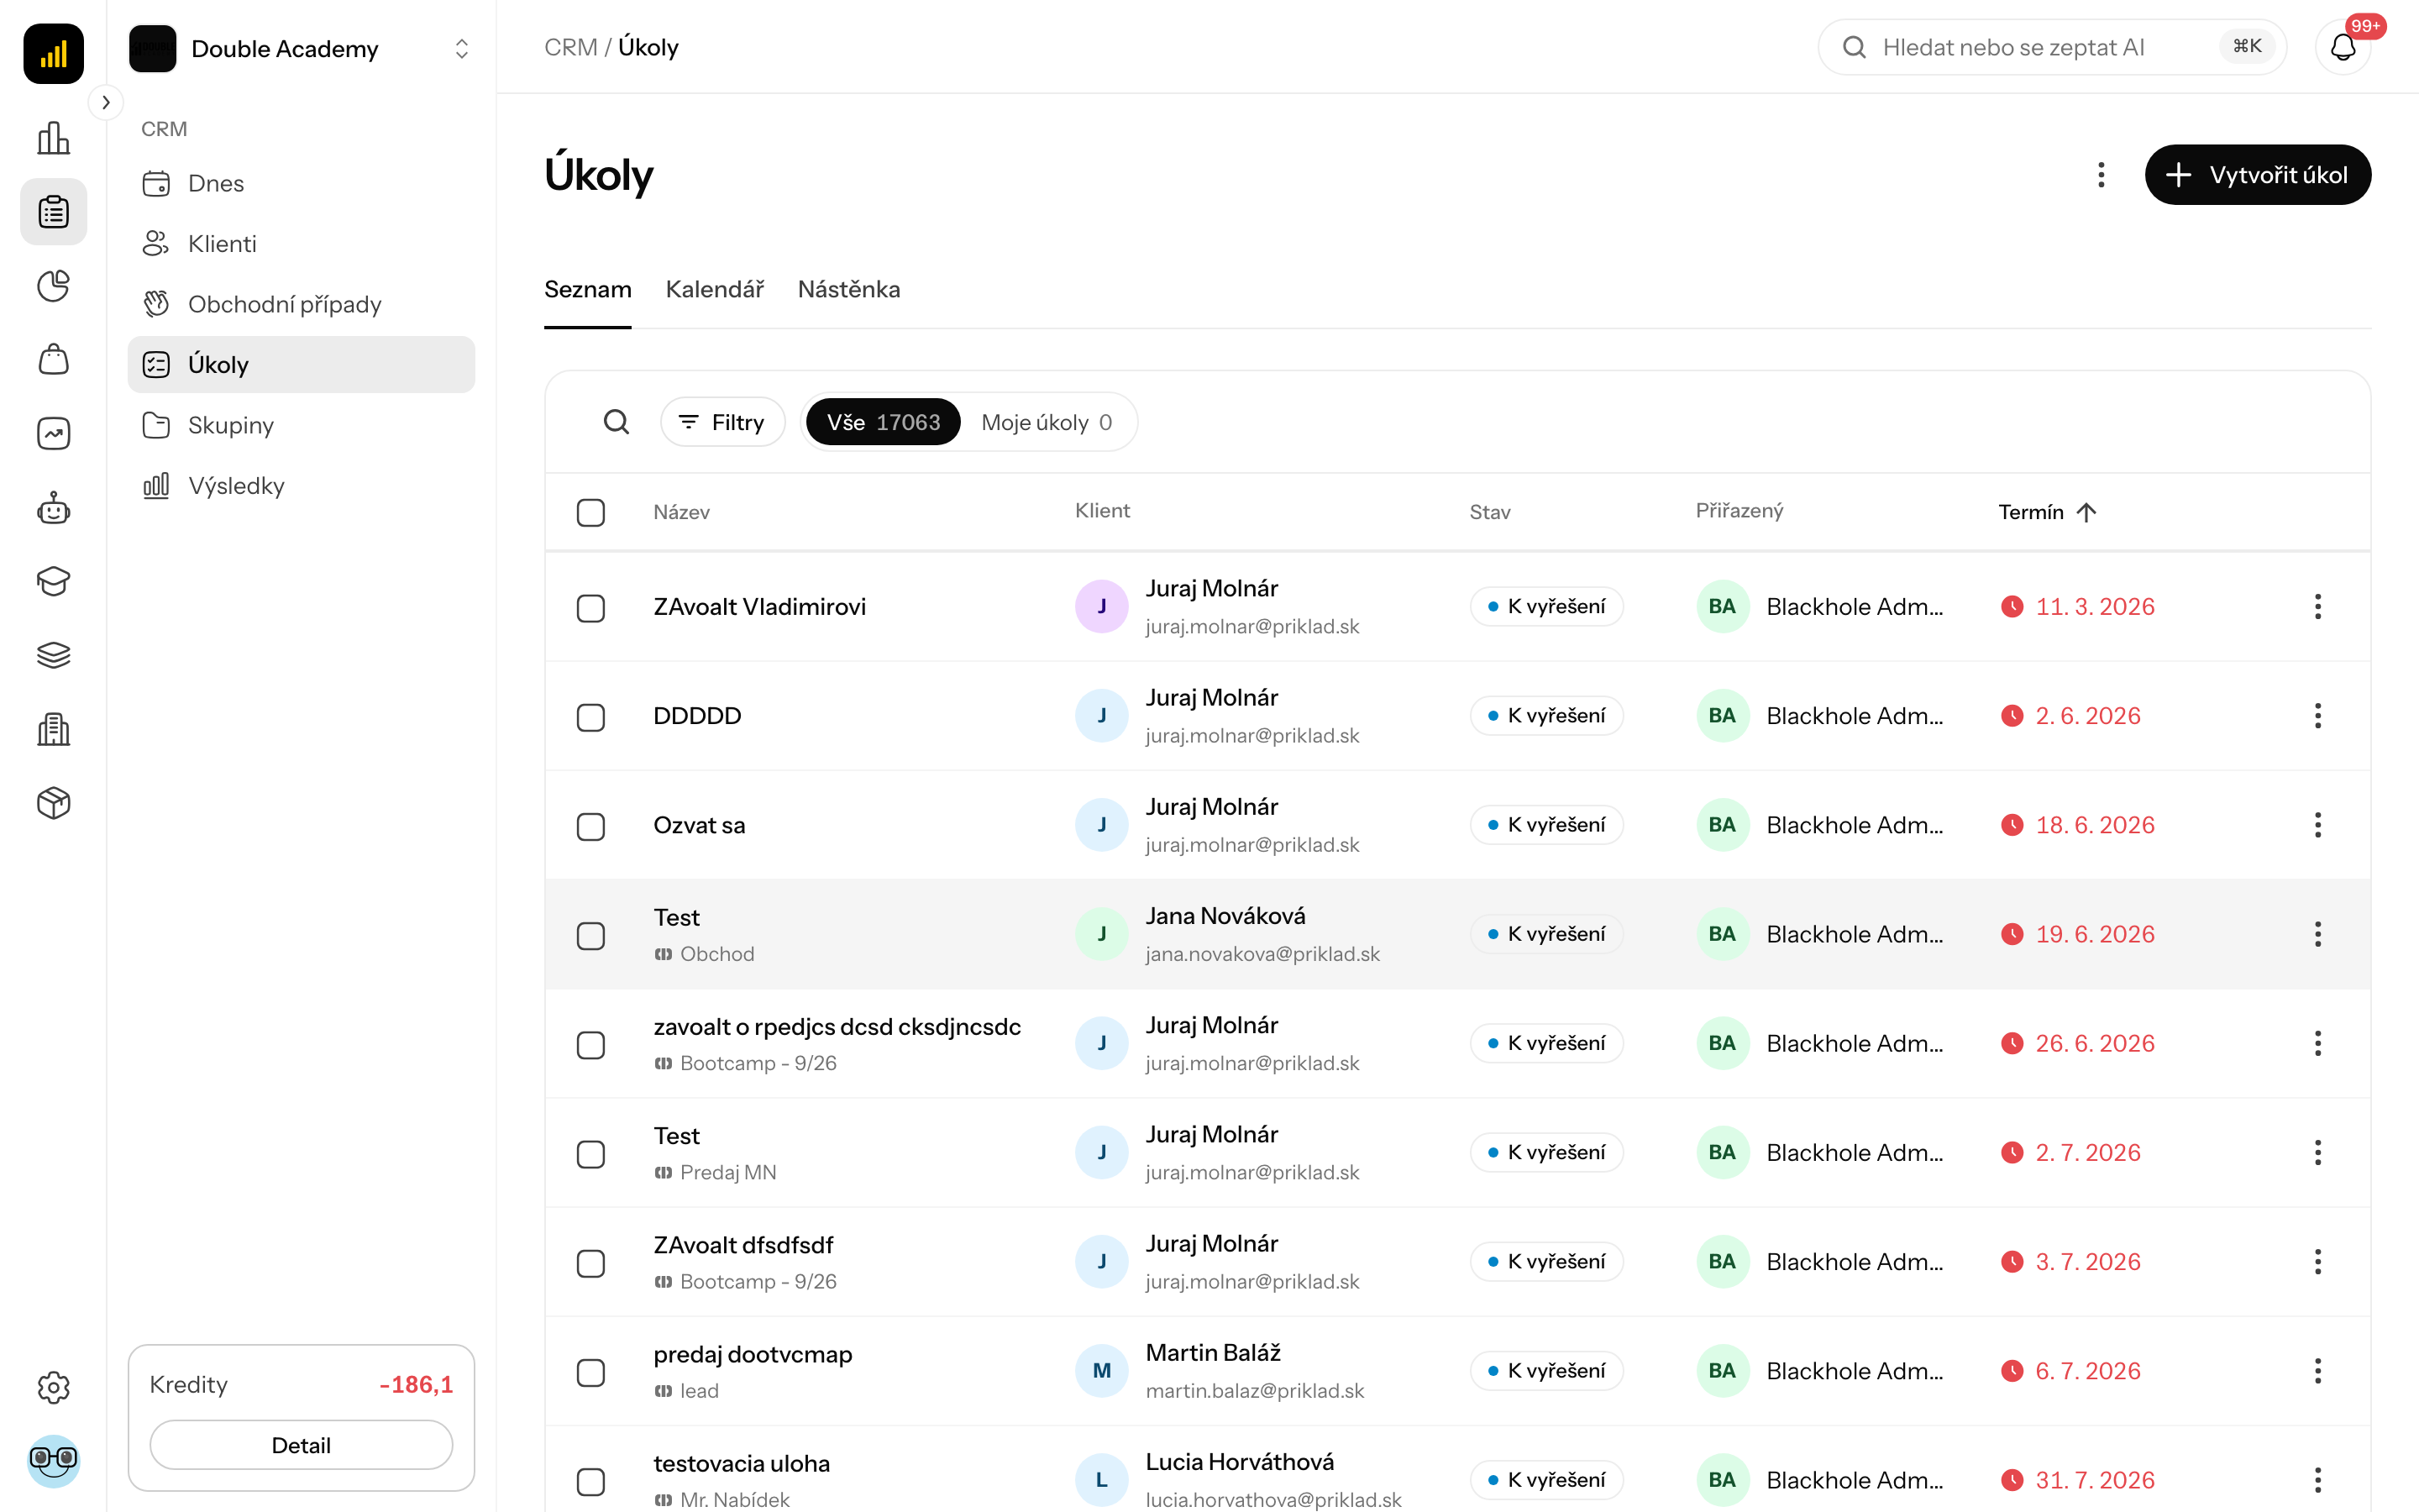This screenshot has height=1512, width=2419.
Task: Open the stacked layers icon in left rail
Action: (x=53, y=655)
